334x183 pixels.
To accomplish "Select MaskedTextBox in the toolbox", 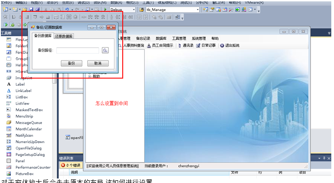I will click(29, 110).
